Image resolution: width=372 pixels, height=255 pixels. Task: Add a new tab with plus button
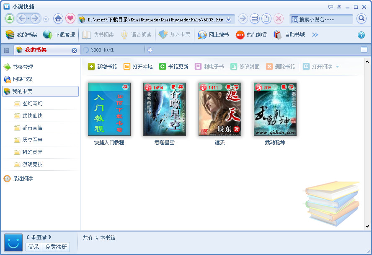click(x=150, y=50)
